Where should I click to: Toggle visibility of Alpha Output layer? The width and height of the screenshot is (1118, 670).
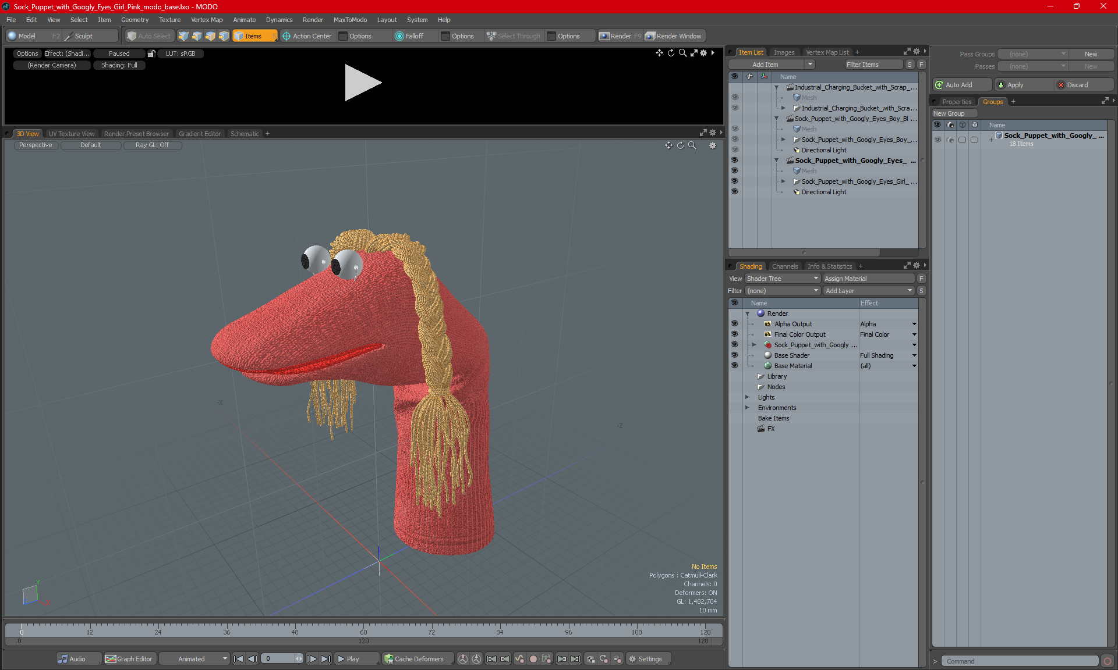[734, 323]
